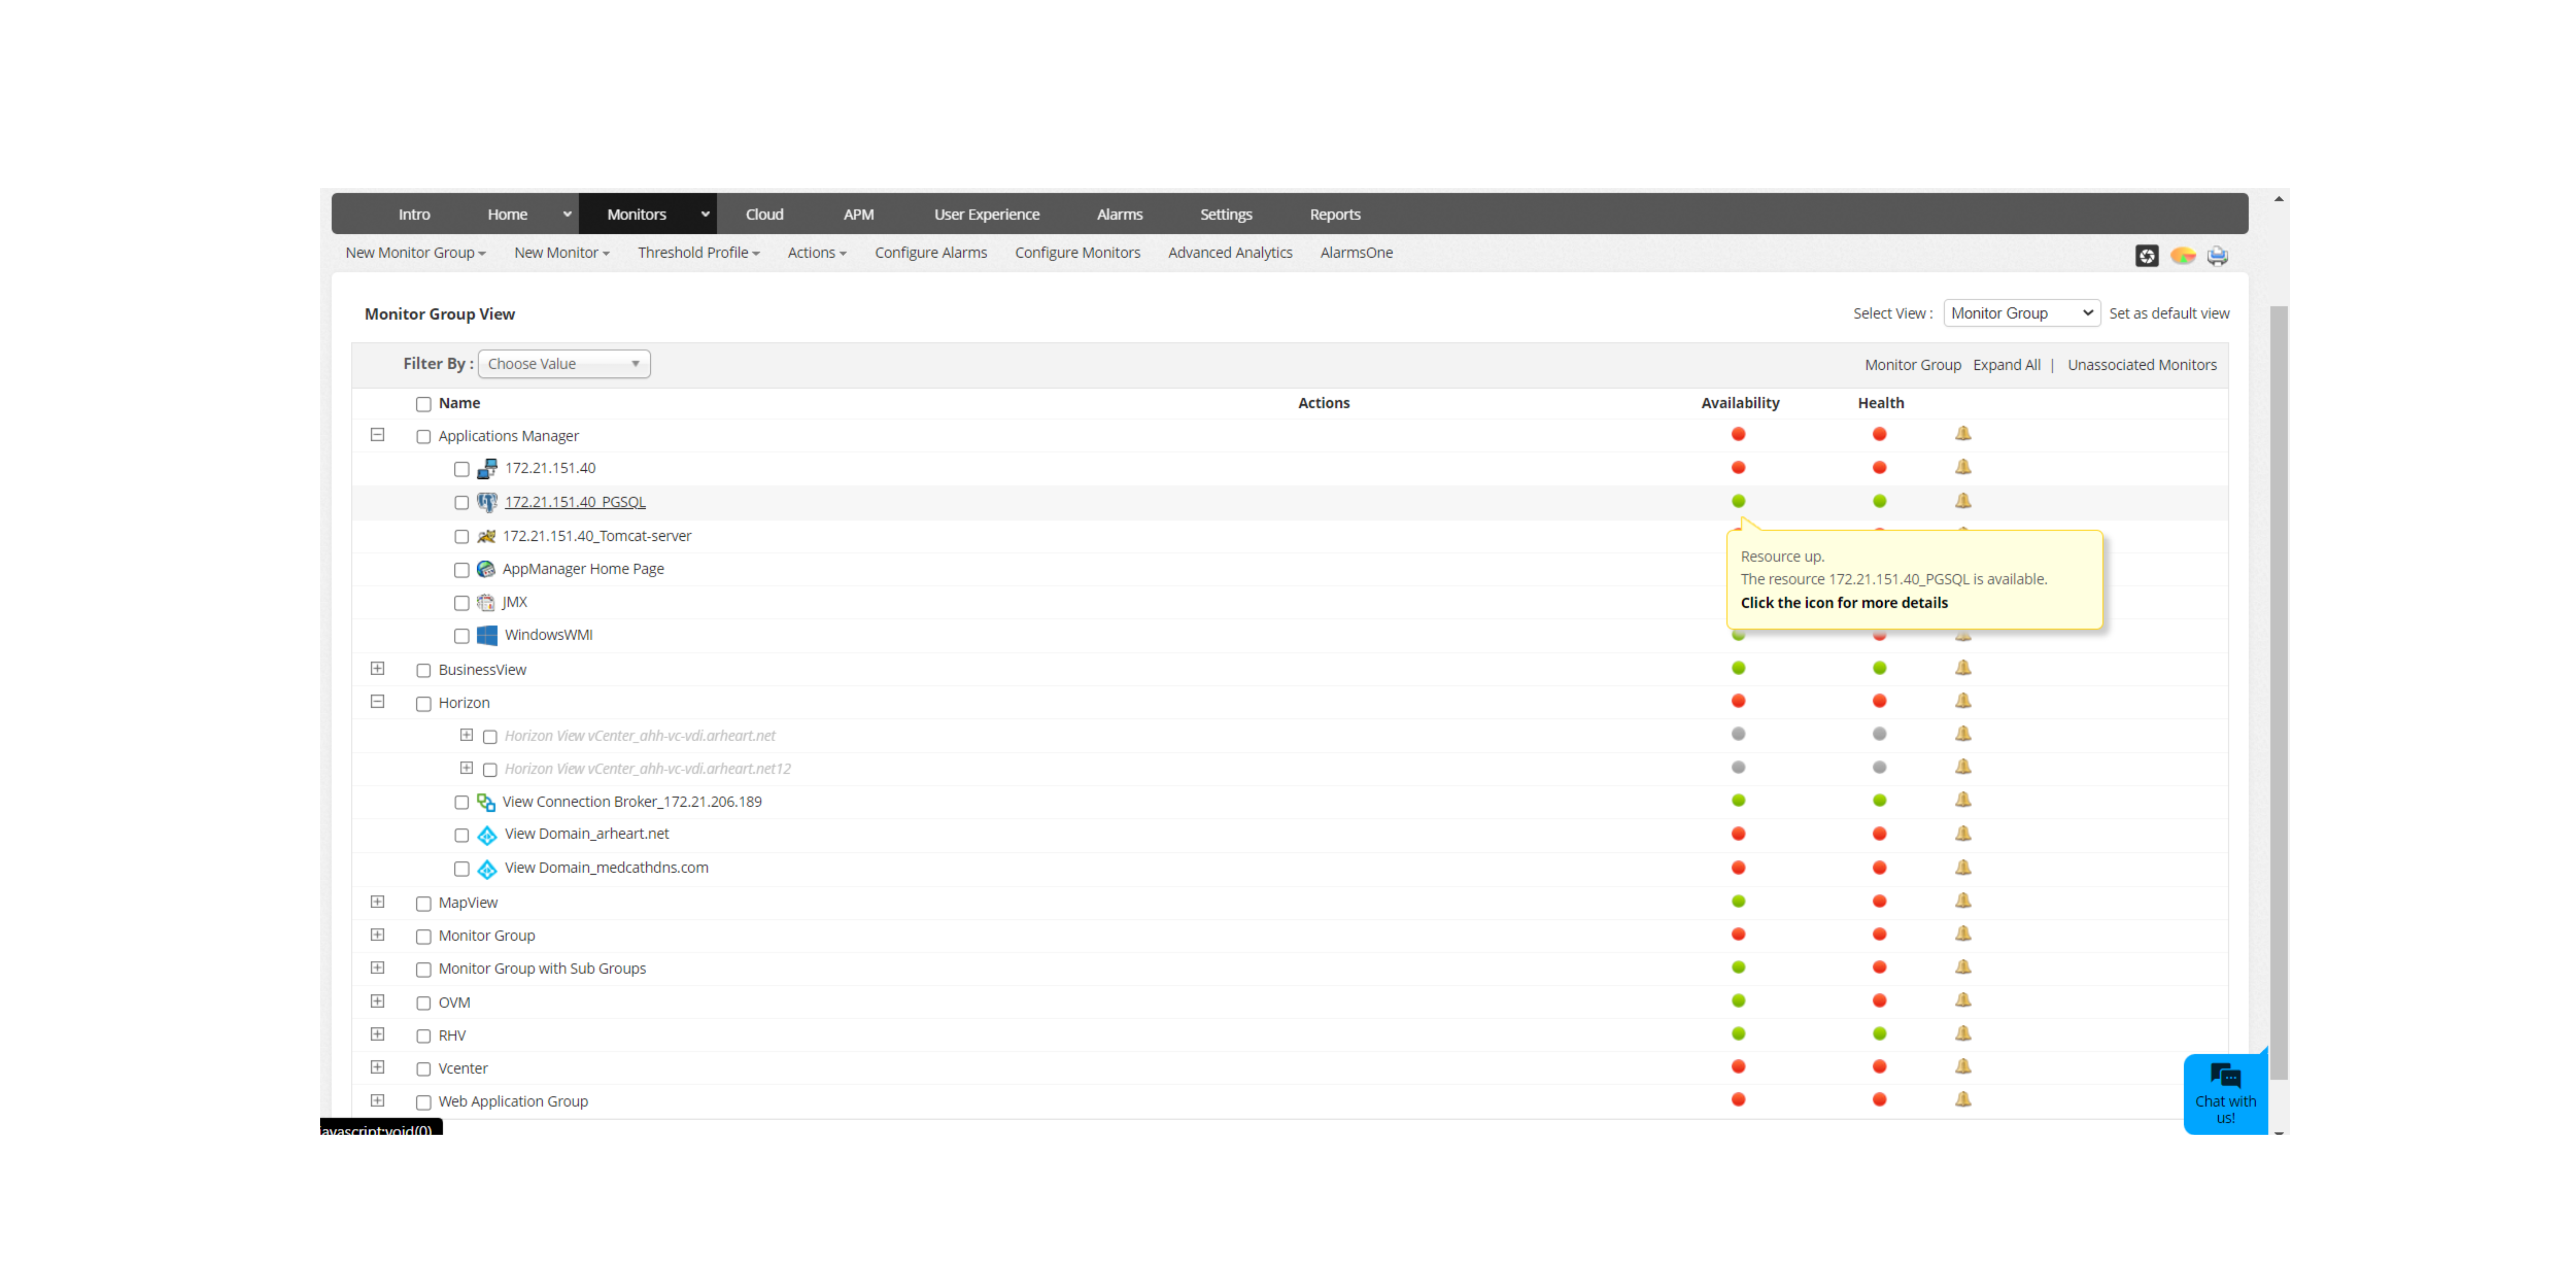This screenshot has width=2576, height=1288.
Task: Click the Tomcat icon beside 172.21.151.40_Tomcat-server
Action: pos(487,536)
